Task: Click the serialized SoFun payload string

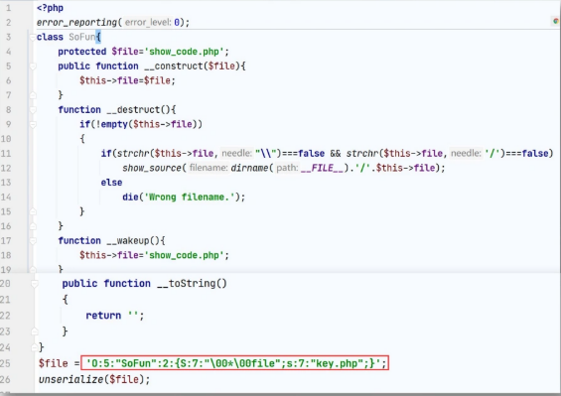Action: pos(234,363)
